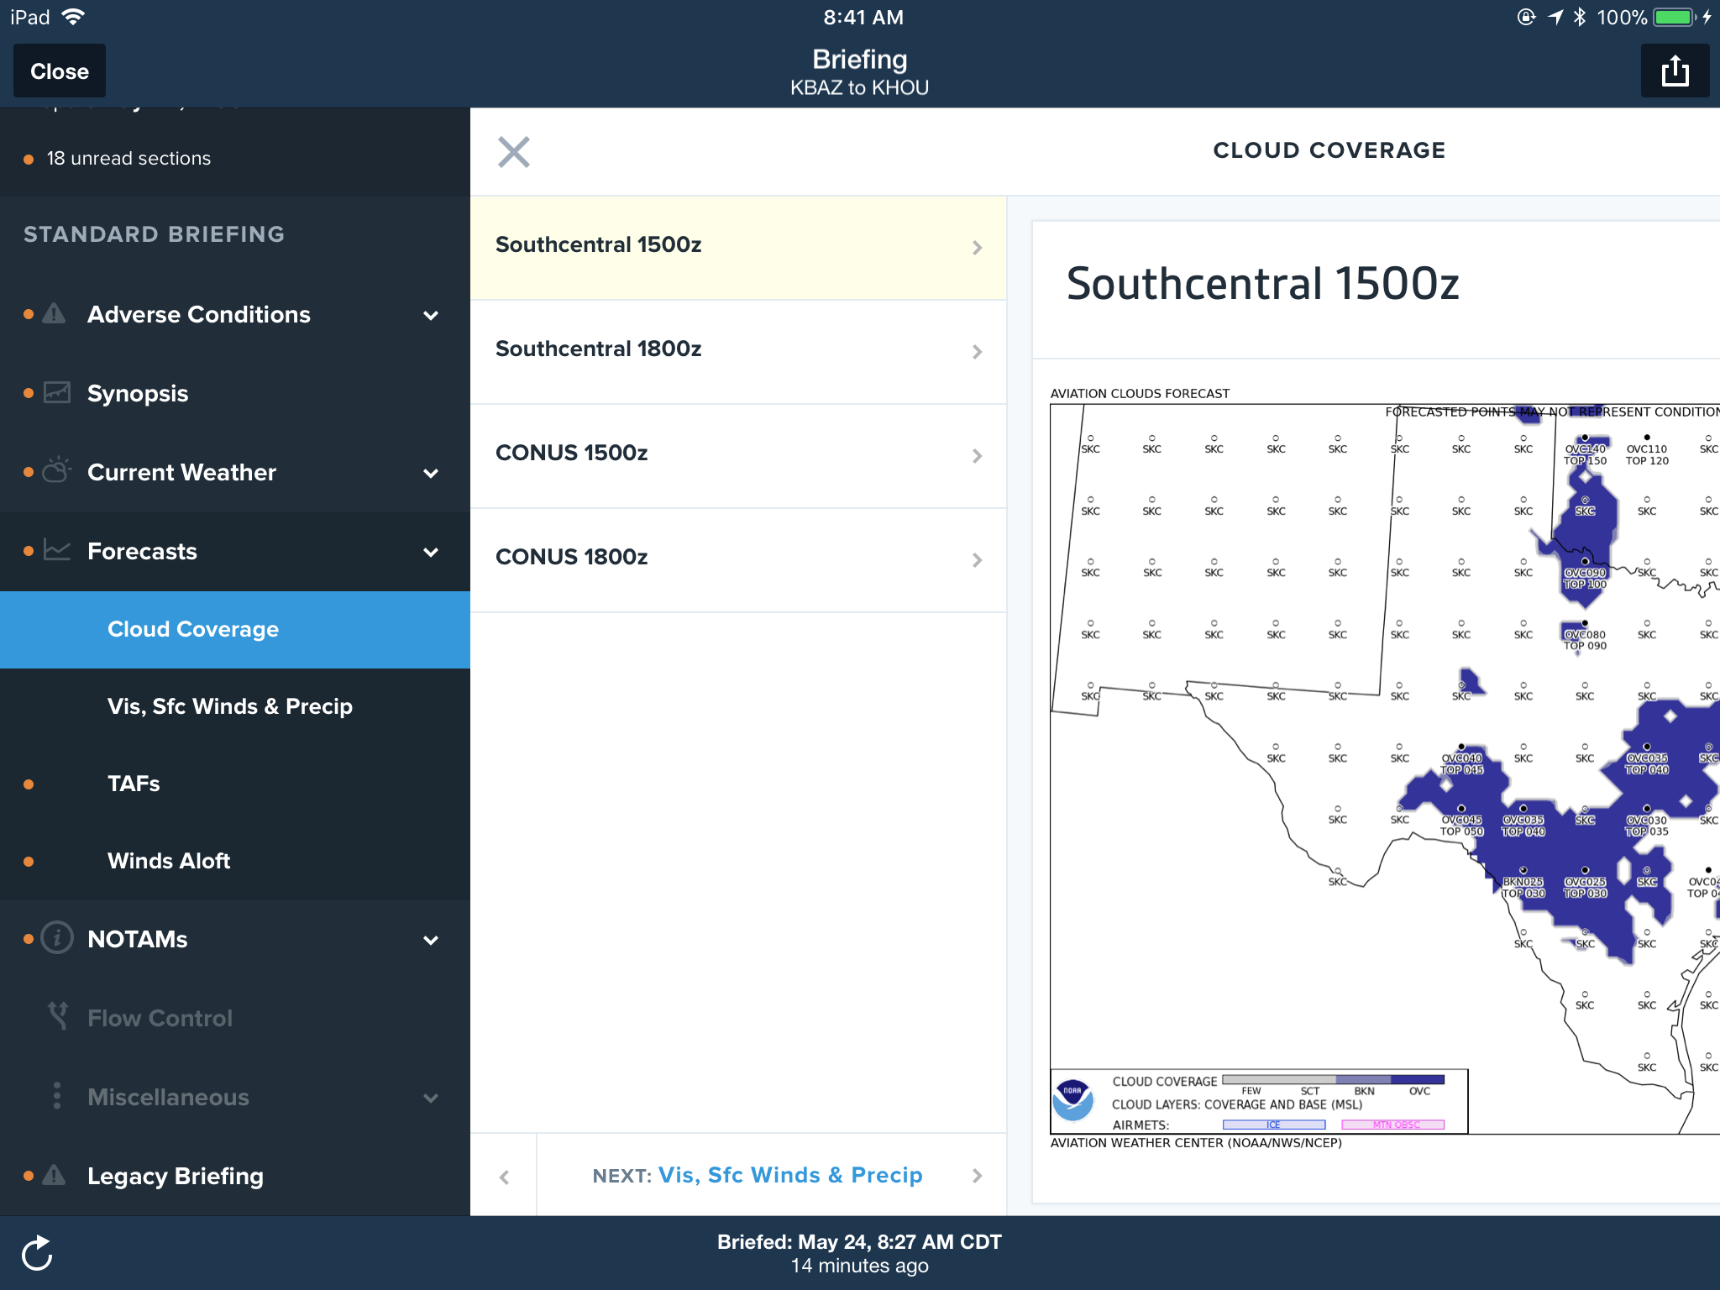Select CONUS 1500z forecast tab
The height and width of the screenshot is (1290, 1720).
[x=741, y=453]
